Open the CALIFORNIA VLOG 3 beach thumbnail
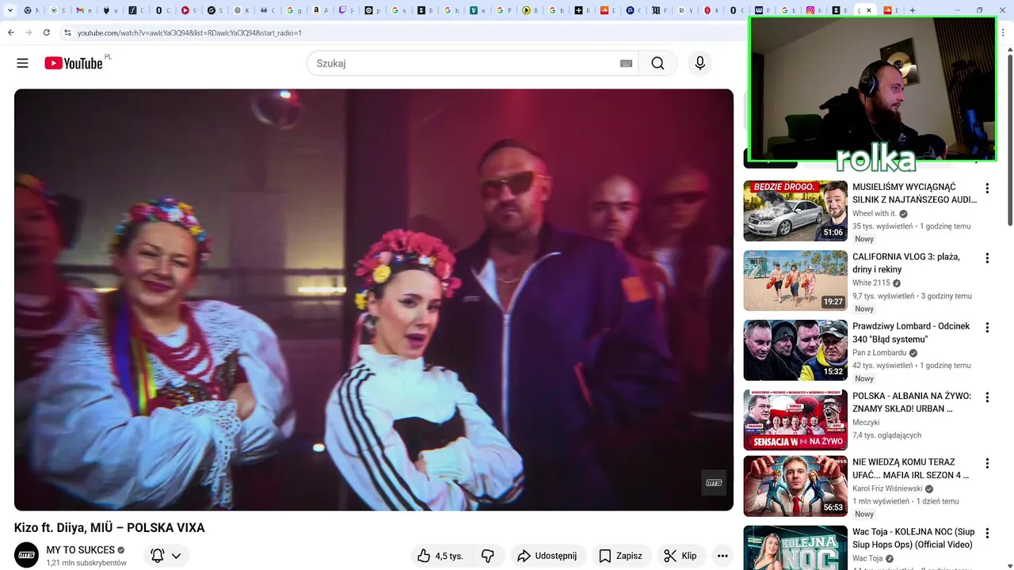 click(x=795, y=280)
